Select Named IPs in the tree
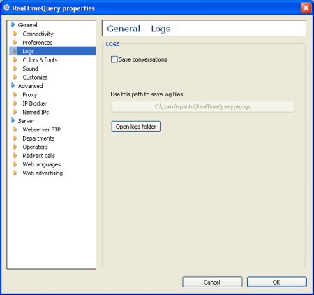 [36, 112]
